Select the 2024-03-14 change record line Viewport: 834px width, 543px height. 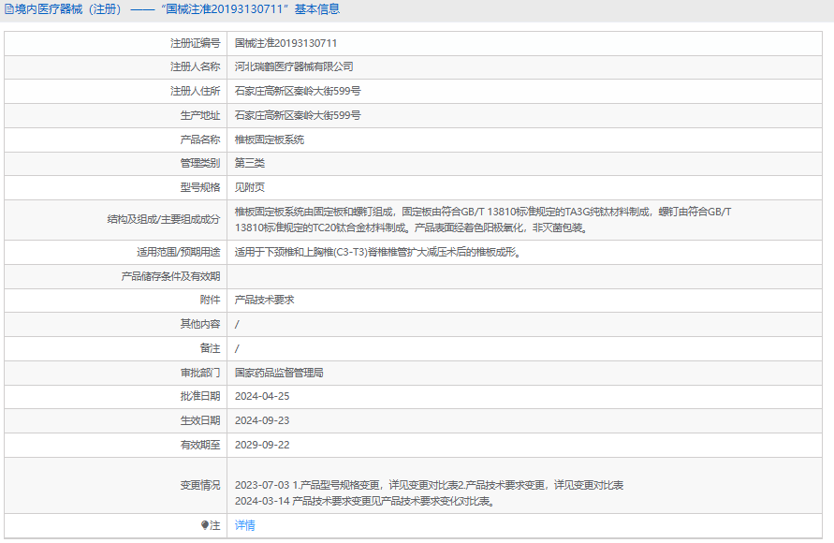[x=365, y=501]
